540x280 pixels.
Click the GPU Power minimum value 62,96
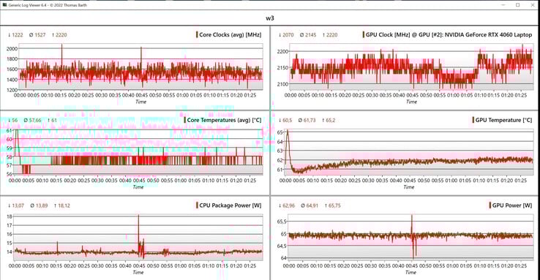287,205
